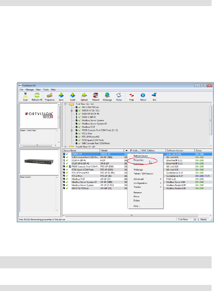Click the Upload toolbar icon
This screenshot has width=214, height=291.
[84, 97]
